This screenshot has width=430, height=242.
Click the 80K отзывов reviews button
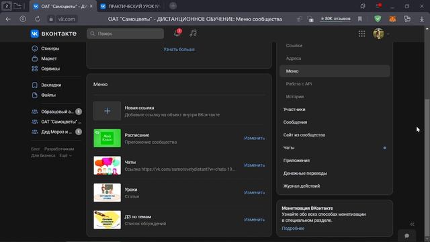pyautogui.click(x=335, y=19)
